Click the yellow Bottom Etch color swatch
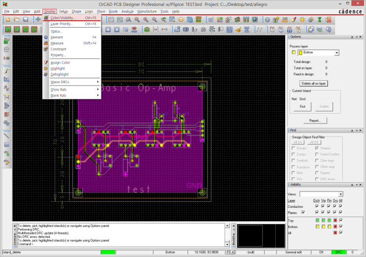This screenshot has width=366, height=257. [317, 226]
